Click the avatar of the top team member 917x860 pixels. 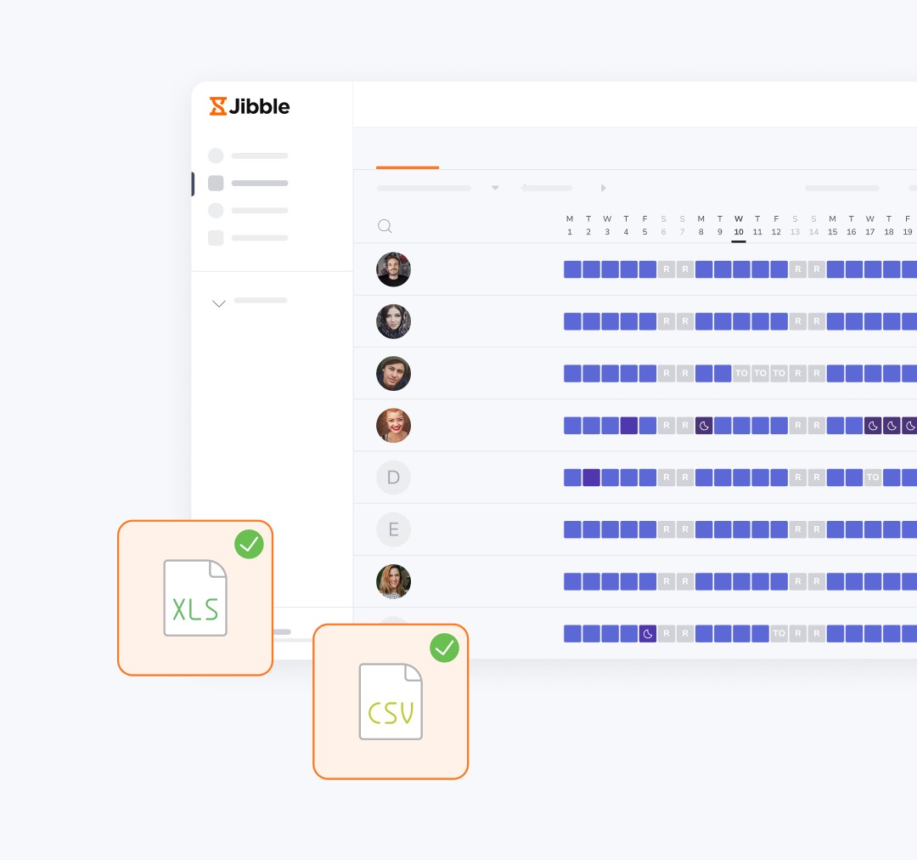[393, 269]
